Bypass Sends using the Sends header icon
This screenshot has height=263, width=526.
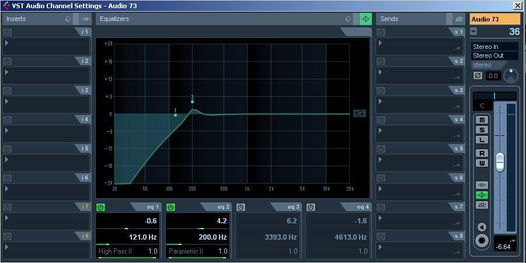click(x=459, y=19)
